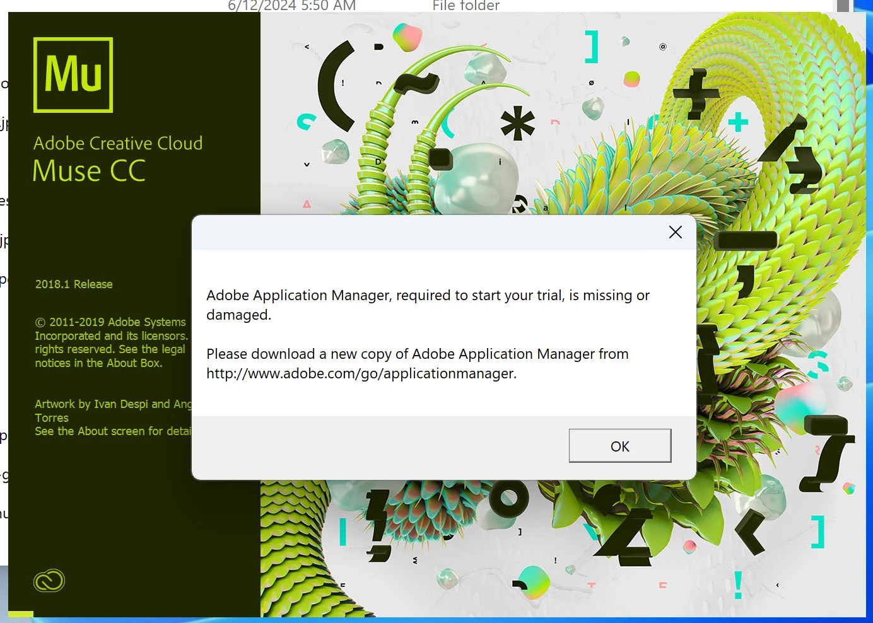Click OK to dismiss the error dialog
This screenshot has width=873, height=623.
click(620, 446)
